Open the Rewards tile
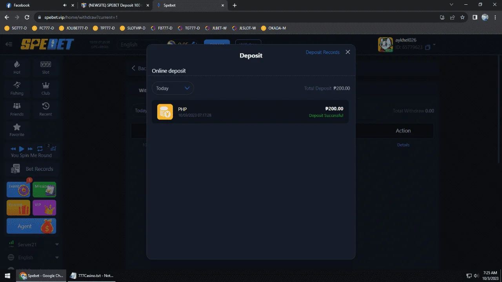Image resolution: width=502 pixels, height=282 pixels. tap(18, 208)
